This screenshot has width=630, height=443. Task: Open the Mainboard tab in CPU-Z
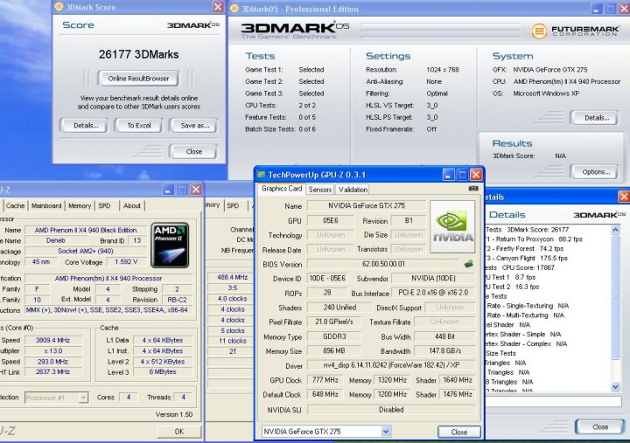pos(46,205)
